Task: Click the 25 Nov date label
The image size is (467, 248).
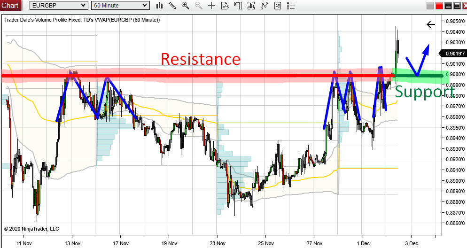Action: coord(266,243)
